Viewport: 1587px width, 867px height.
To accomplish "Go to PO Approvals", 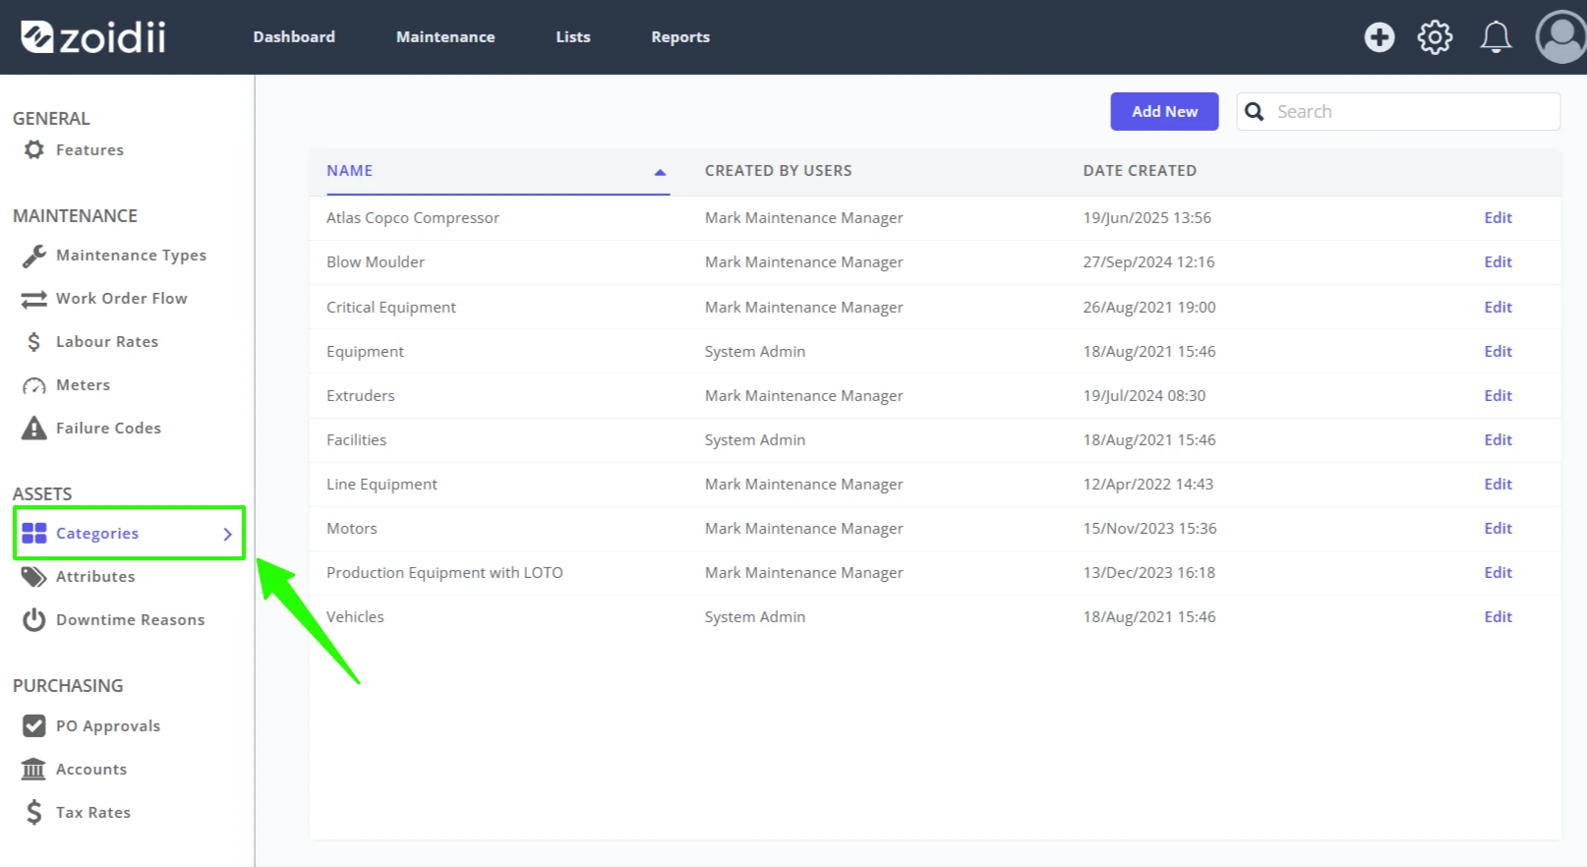I will click(107, 726).
